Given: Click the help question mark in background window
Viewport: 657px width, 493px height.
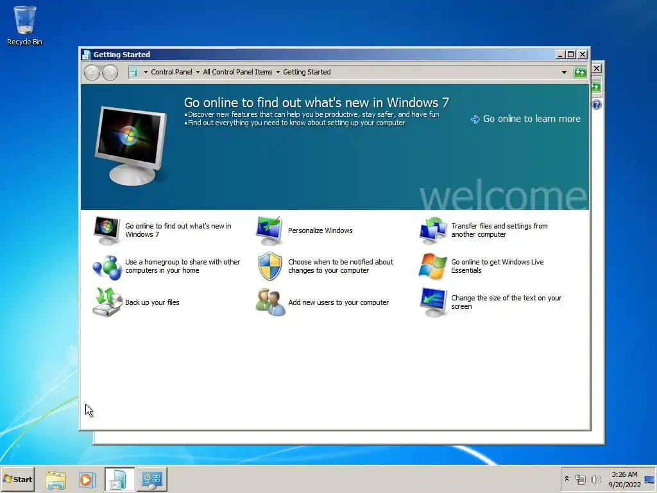Looking at the screenshot, I should pyautogui.click(x=597, y=105).
